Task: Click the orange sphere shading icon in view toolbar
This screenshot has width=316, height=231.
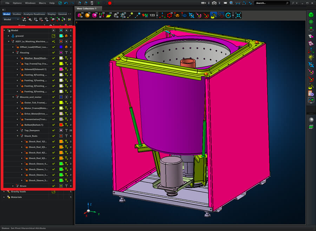Action: coord(87,15)
